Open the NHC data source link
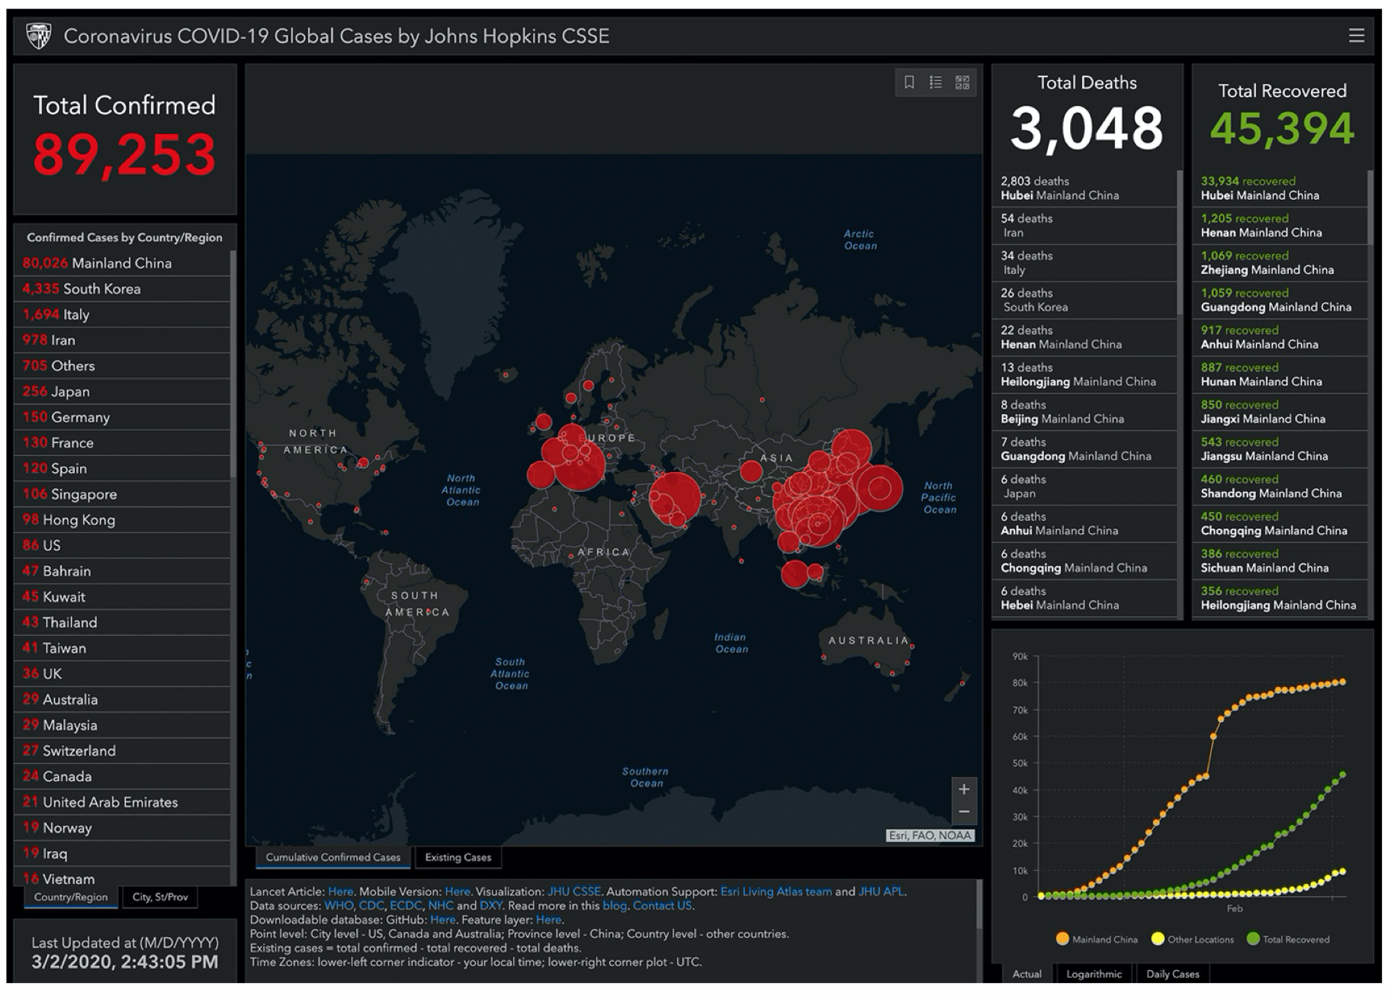The width and height of the screenshot is (1388, 999). [x=441, y=906]
